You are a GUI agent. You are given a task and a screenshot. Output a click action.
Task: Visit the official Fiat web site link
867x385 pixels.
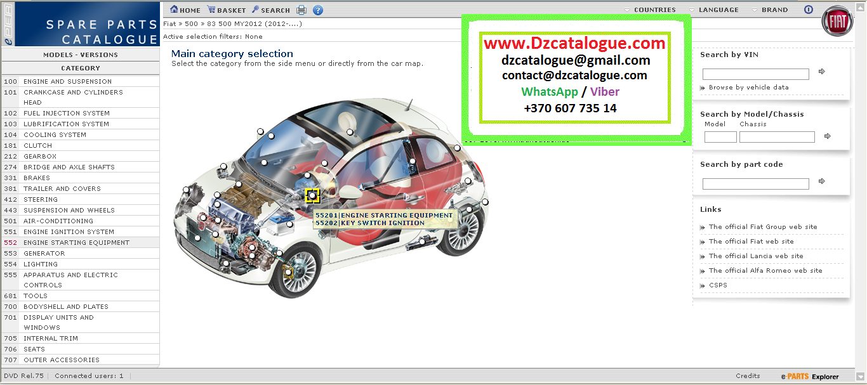click(x=751, y=242)
